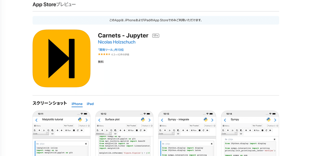The height and width of the screenshot is (156, 317).
Task: Click Run in 10:14 Sympy screenshot
Action: pyautogui.click(x=257, y=130)
